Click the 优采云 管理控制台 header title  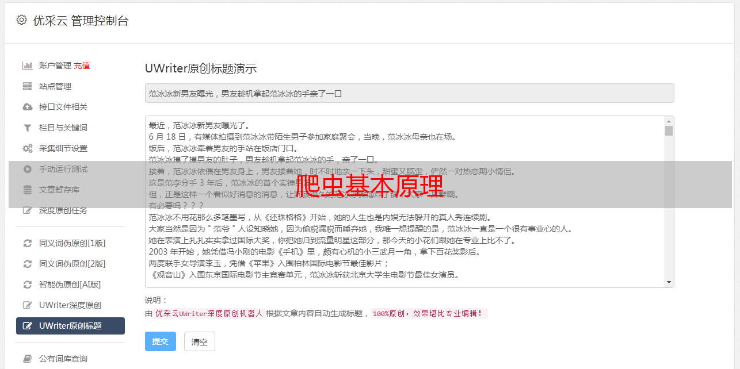point(81,21)
